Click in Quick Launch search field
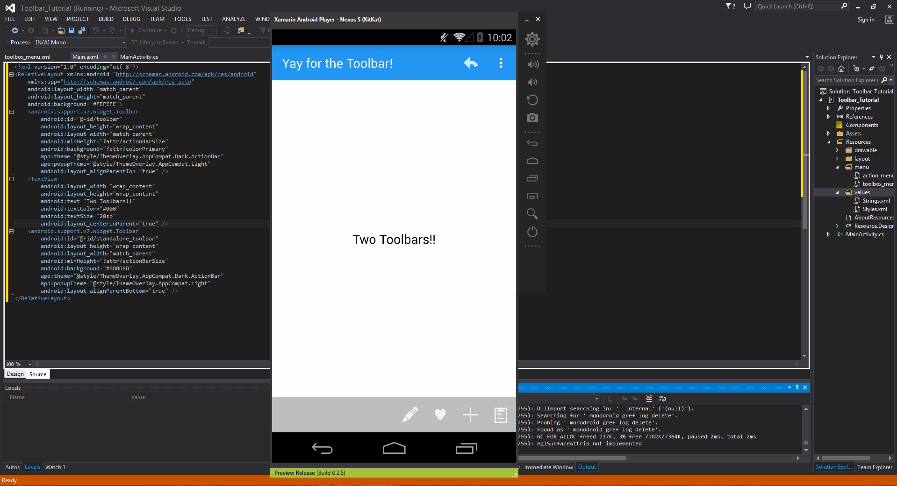 tap(797, 7)
